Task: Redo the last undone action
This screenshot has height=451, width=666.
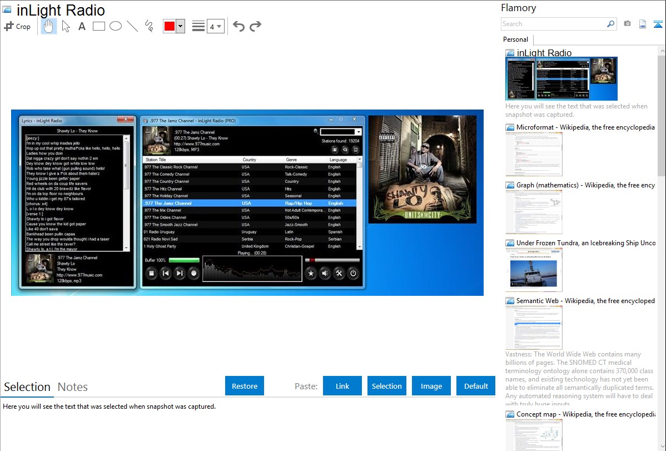Action: pyautogui.click(x=255, y=26)
